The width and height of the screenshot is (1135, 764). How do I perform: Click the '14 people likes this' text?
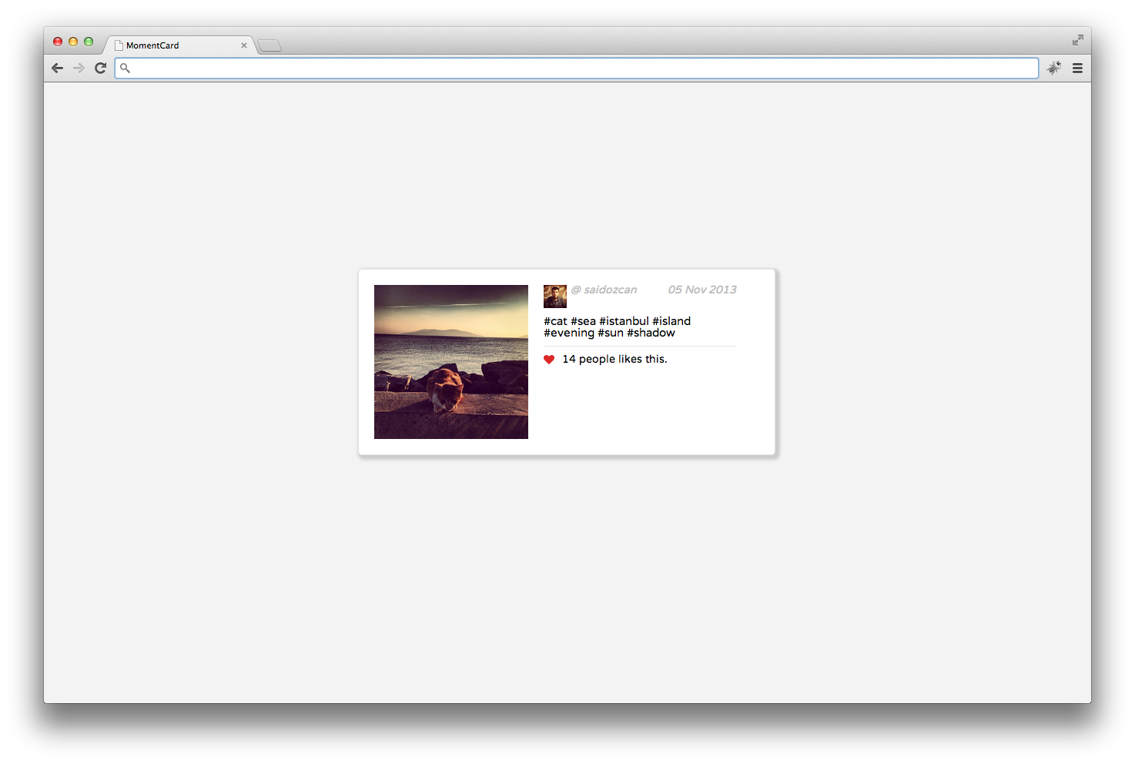[615, 359]
